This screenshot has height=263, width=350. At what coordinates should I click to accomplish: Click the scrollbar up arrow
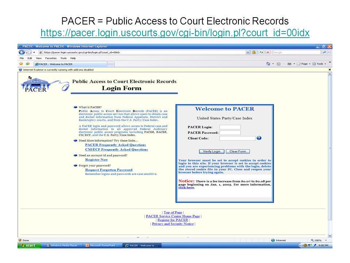pyautogui.click(x=330, y=74)
